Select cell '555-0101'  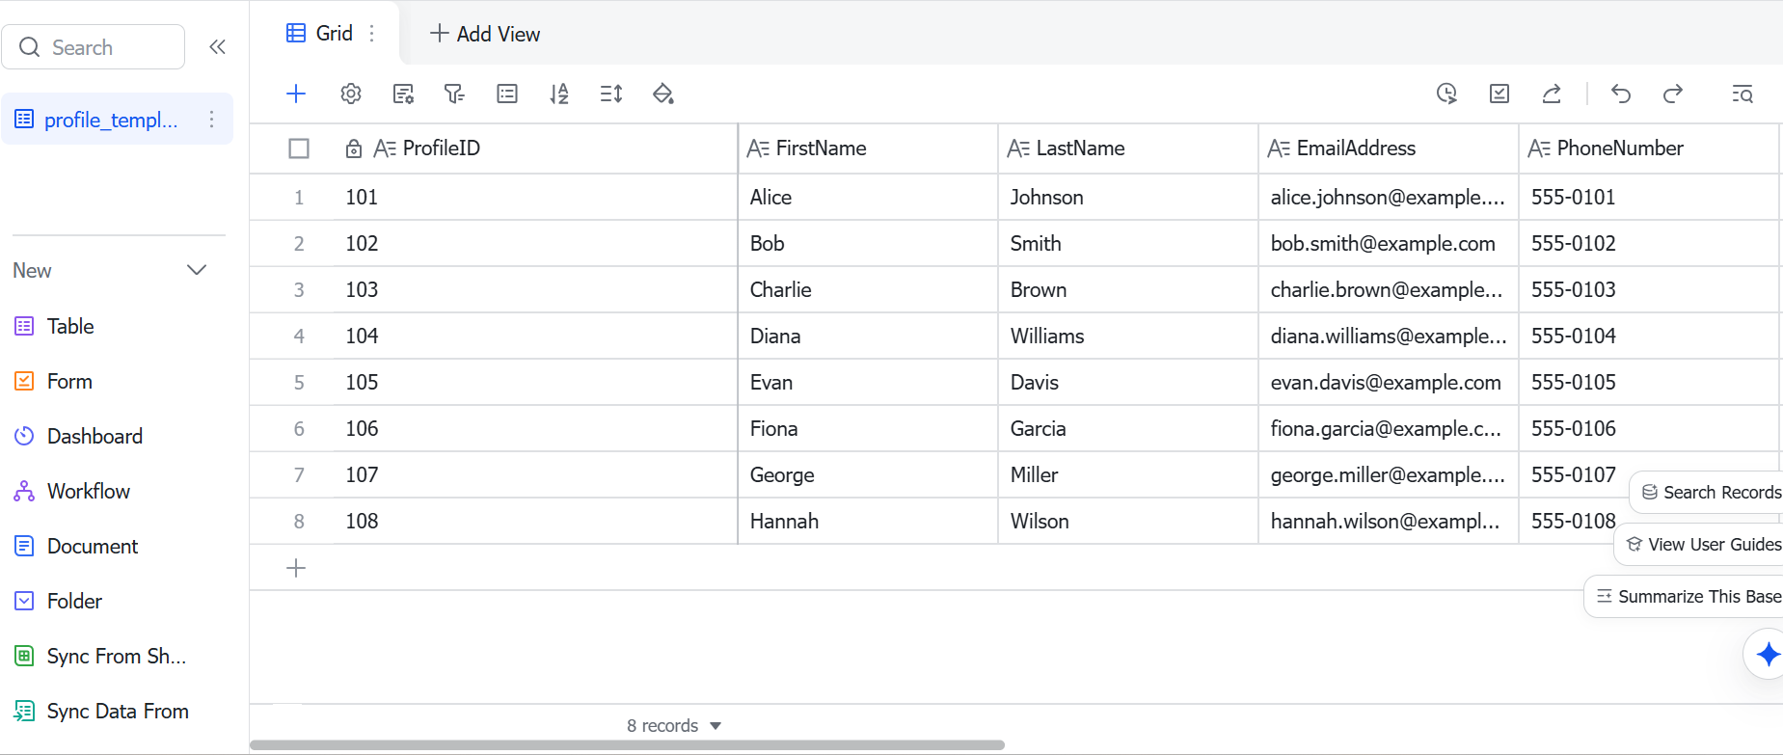coord(1649,197)
